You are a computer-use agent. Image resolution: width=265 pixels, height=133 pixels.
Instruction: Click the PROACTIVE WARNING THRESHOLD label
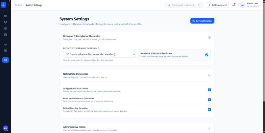[81, 48]
